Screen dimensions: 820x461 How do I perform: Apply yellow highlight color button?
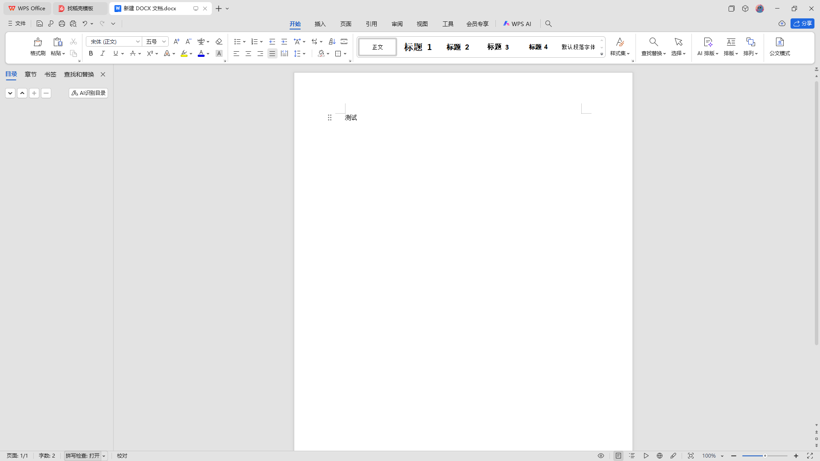[184, 53]
